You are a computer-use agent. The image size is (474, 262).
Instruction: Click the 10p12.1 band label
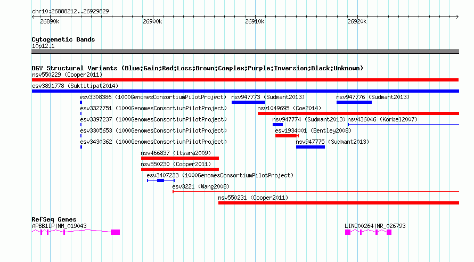pos(43,46)
